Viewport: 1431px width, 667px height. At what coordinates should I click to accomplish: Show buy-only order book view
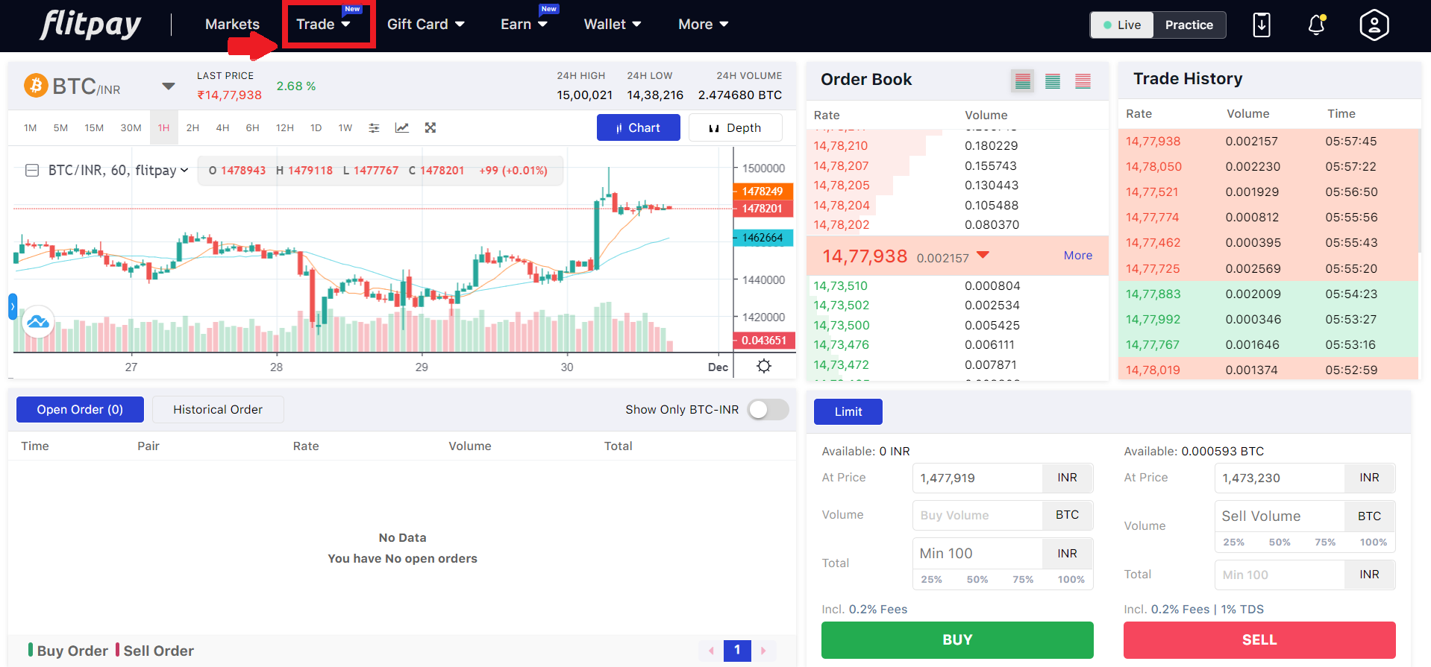pos(1053,80)
